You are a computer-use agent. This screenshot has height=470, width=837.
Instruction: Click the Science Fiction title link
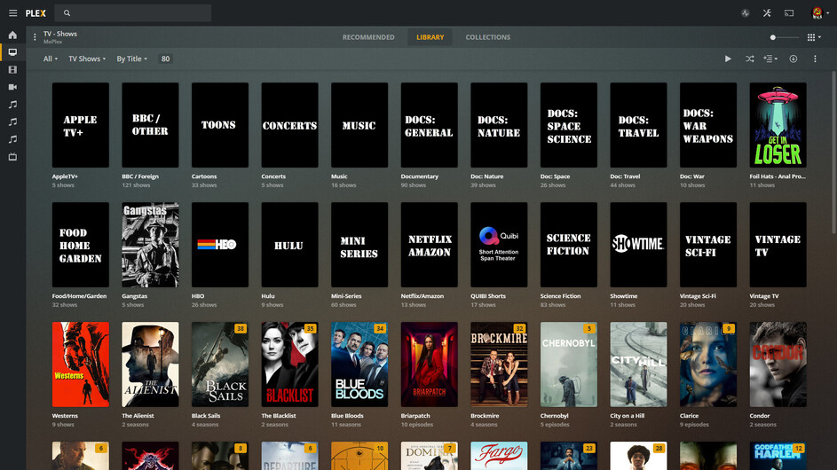pos(560,295)
